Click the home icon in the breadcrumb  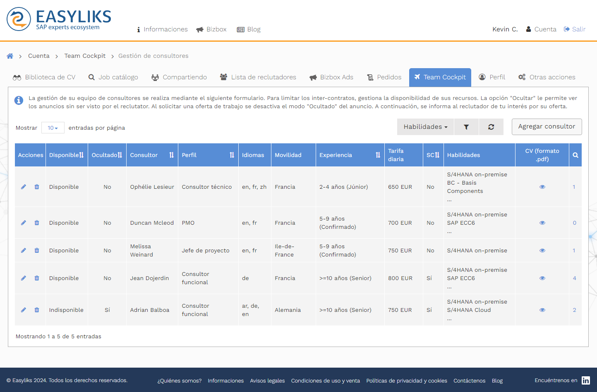pyautogui.click(x=10, y=56)
